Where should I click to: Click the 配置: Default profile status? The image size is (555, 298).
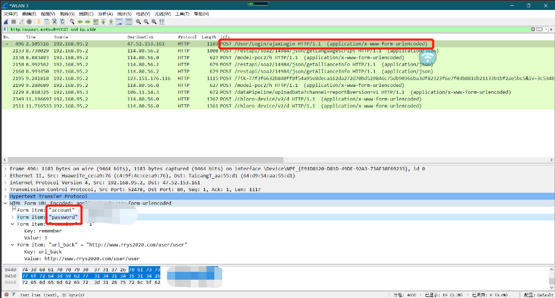(x=540, y=294)
